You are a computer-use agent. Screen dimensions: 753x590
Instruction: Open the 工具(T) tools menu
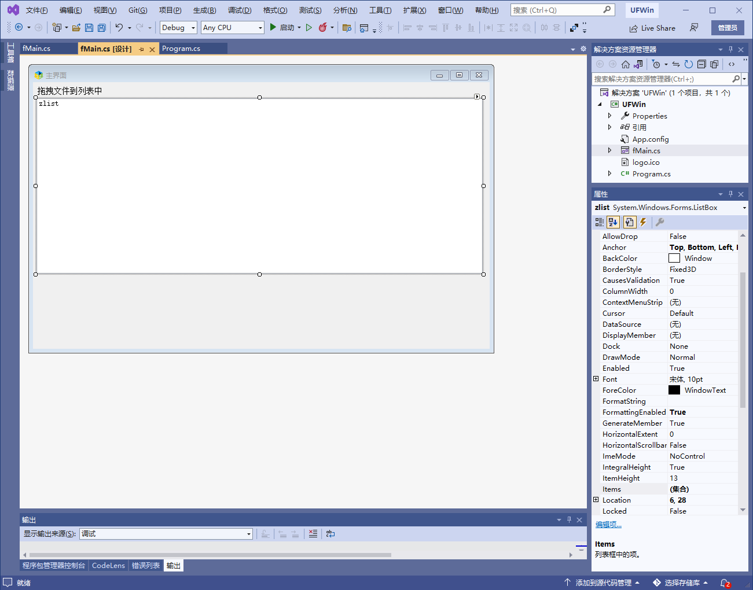click(380, 10)
